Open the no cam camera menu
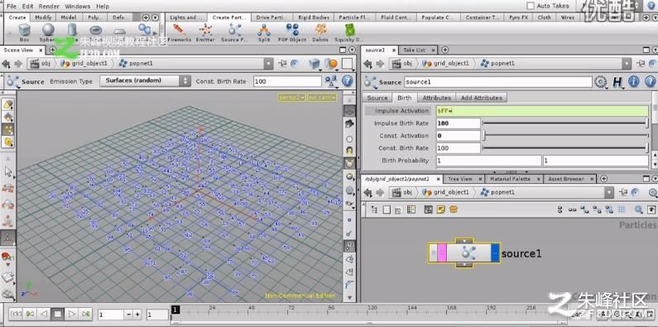Viewport: 658px width, 327px height. click(x=322, y=98)
